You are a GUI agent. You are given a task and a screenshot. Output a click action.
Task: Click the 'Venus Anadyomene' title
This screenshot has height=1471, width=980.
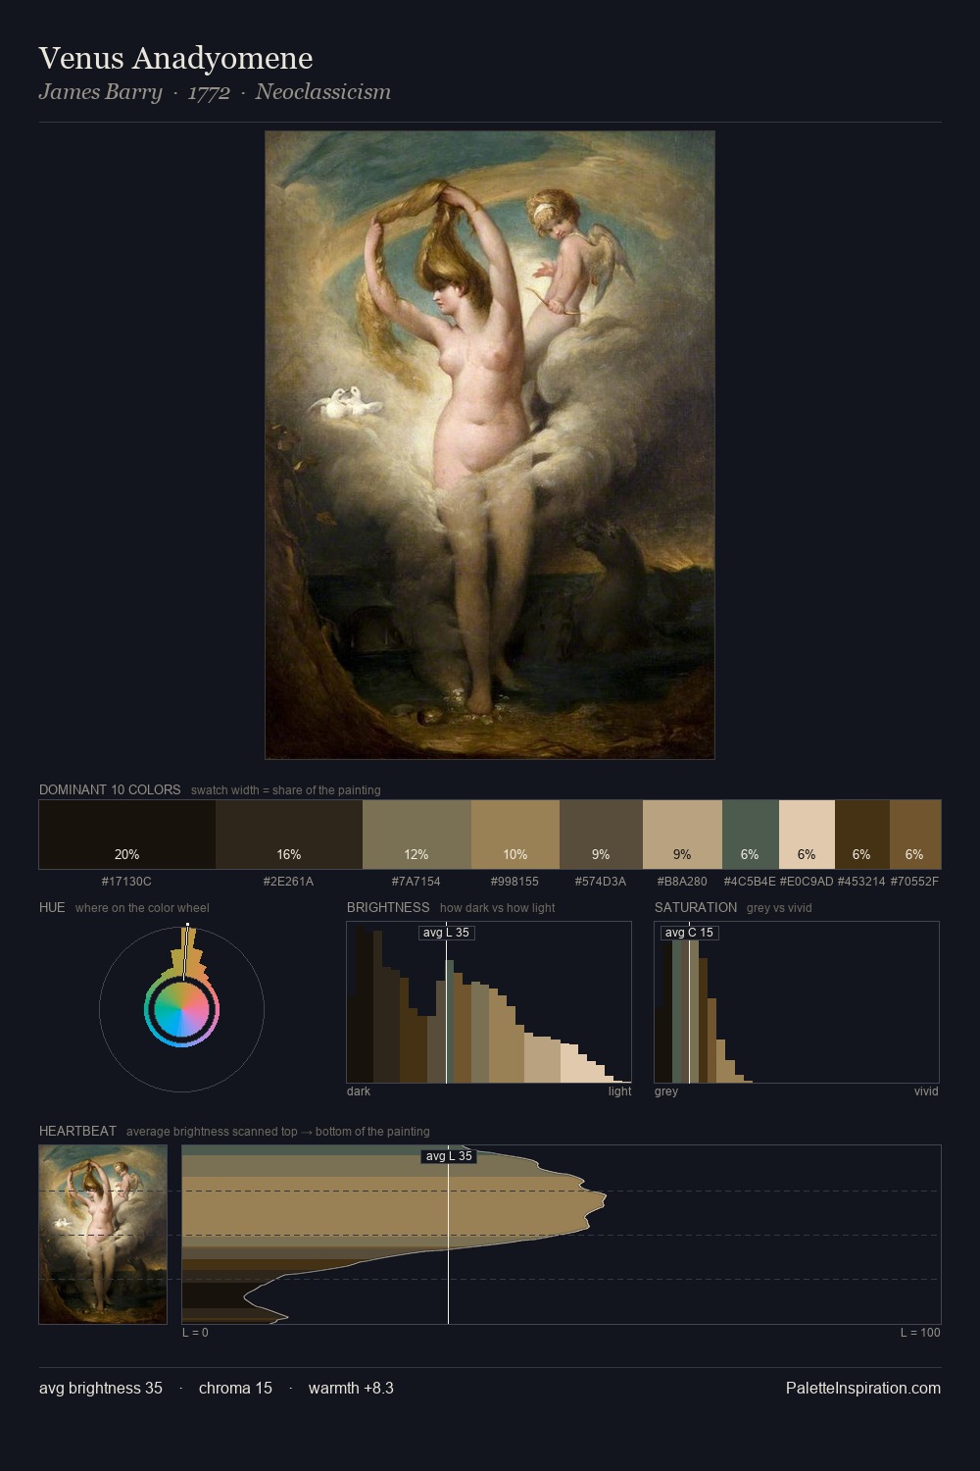click(x=176, y=58)
